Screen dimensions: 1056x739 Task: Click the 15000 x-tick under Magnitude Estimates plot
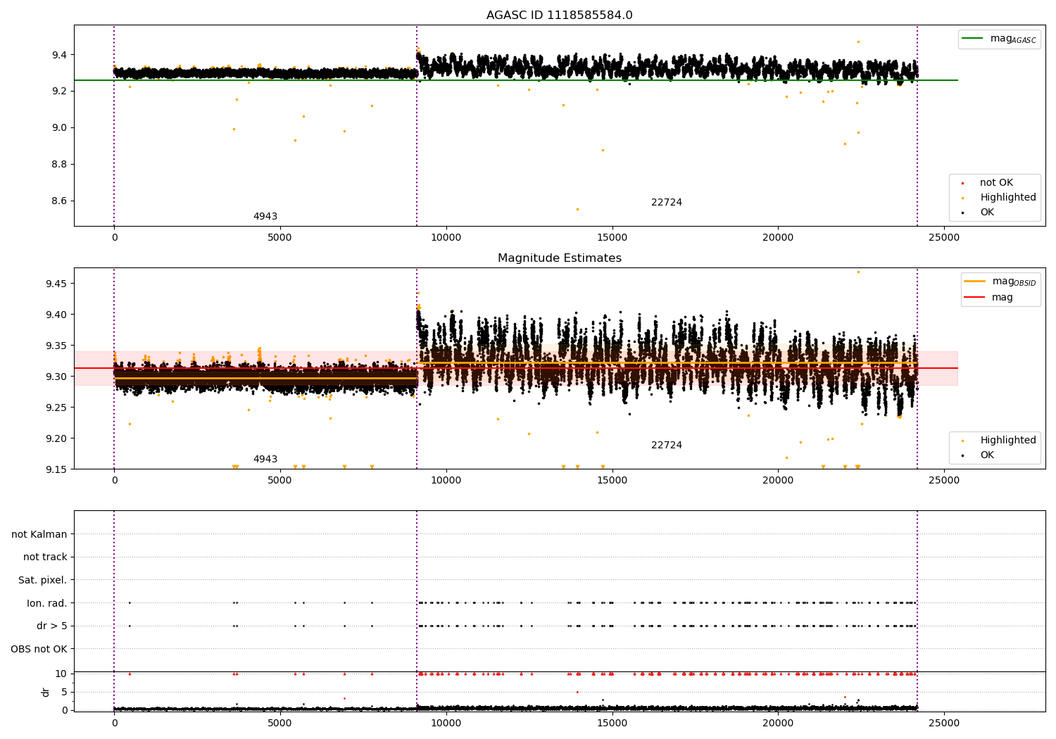pyautogui.click(x=612, y=481)
